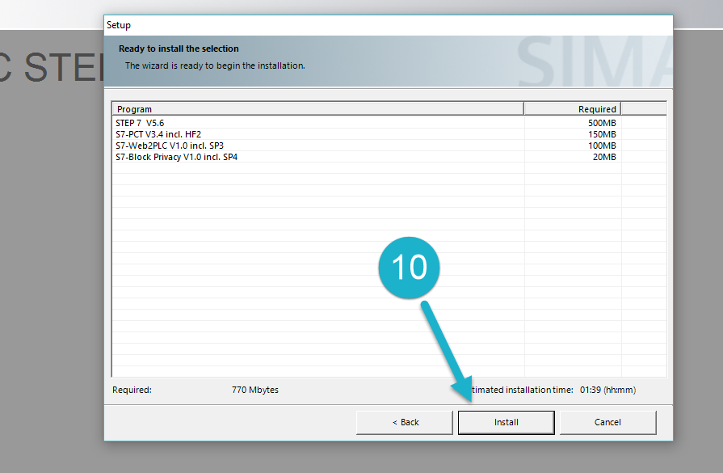Click 'The wizard is ready to begin' text
This screenshot has height=473, width=723.
[x=215, y=65]
